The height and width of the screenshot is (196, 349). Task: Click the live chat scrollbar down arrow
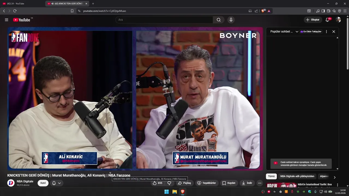(337, 169)
